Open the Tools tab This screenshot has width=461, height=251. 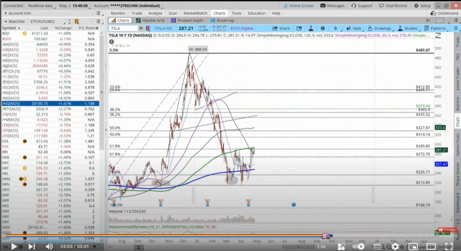click(x=236, y=13)
